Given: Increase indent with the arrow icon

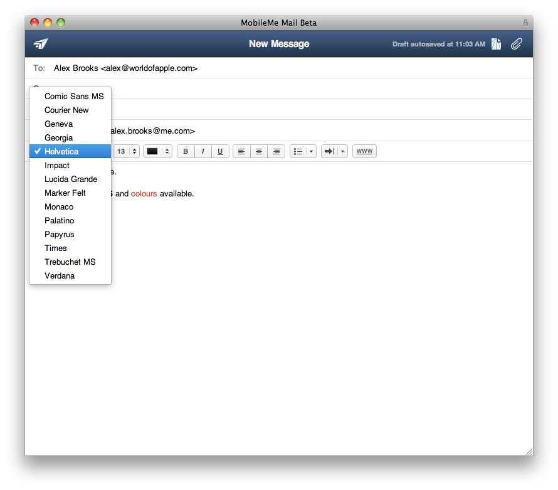Looking at the screenshot, I should pyautogui.click(x=329, y=151).
